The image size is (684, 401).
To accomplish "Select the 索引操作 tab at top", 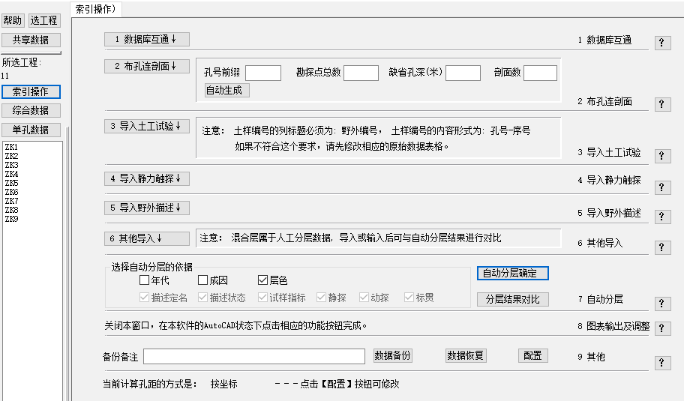I will [x=95, y=9].
